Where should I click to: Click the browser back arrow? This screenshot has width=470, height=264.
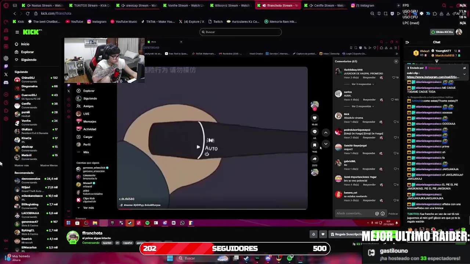(15, 14)
